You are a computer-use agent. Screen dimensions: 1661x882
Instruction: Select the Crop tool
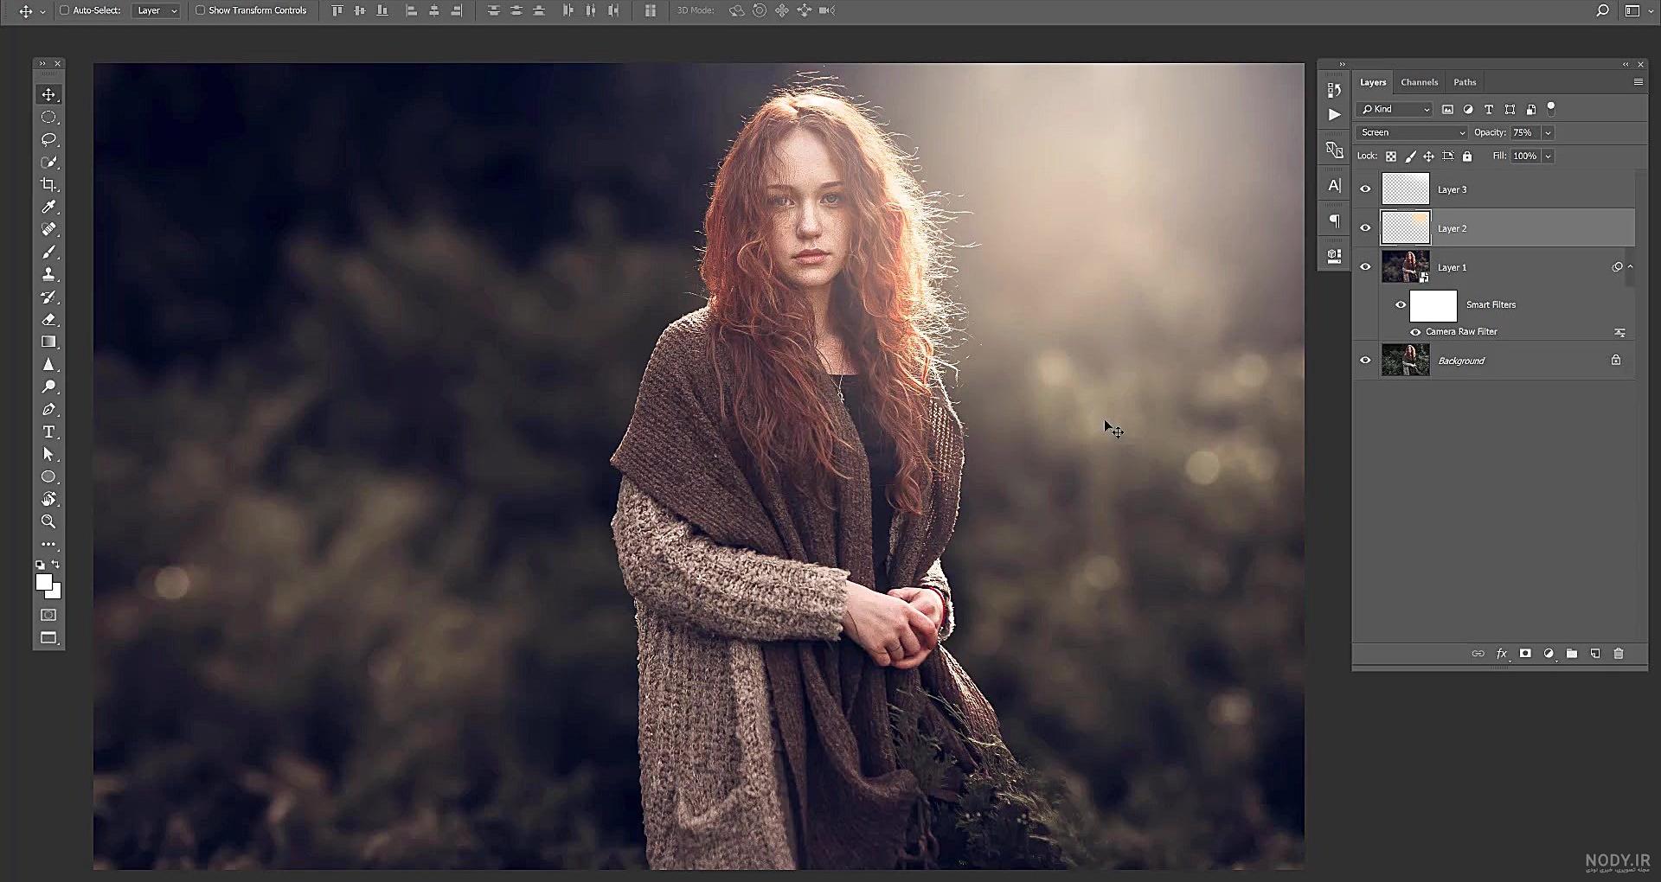point(48,184)
